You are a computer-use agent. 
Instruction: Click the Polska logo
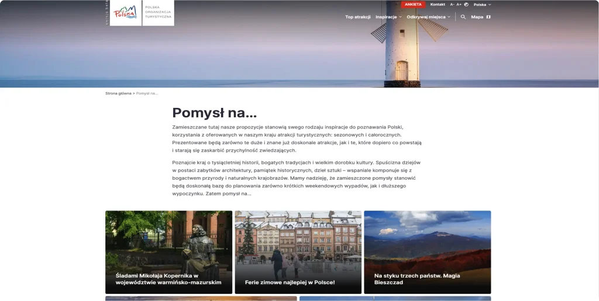[x=124, y=12]
